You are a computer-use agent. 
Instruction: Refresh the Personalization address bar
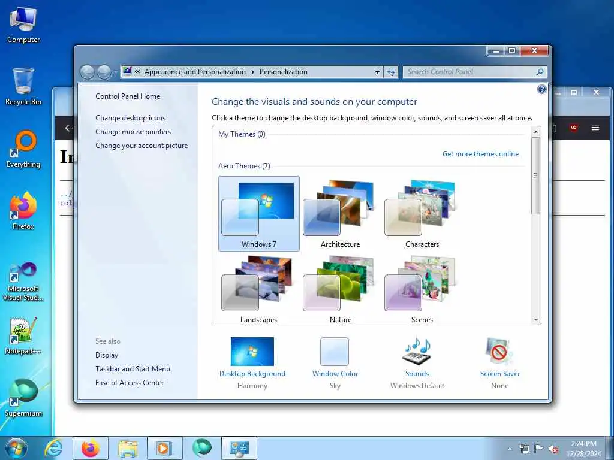tap(391, 72)
